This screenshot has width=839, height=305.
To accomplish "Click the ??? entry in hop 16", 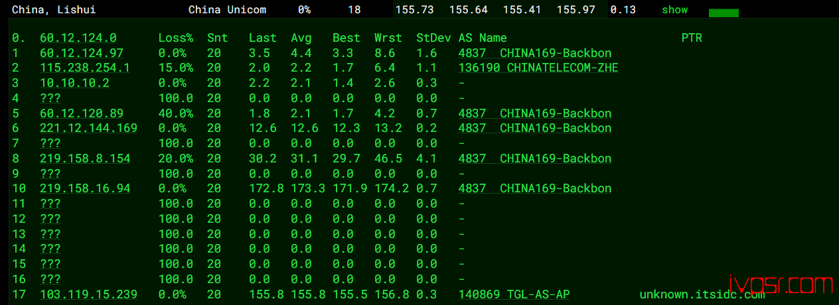I will coord(50,278).
